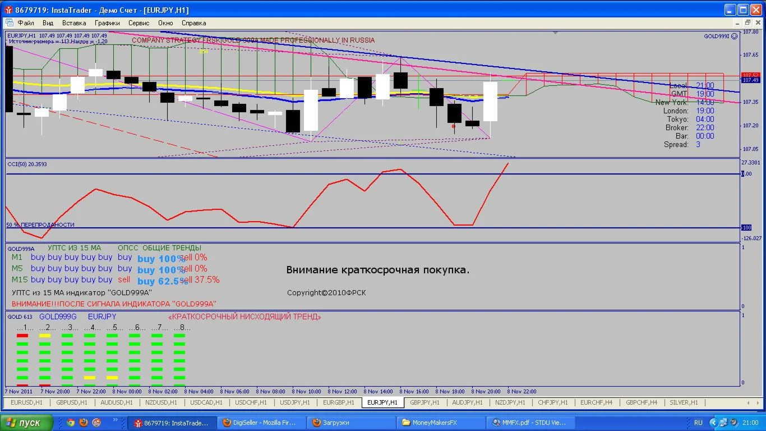
Task: Open the Графики menu
Action: click(107, 23)
